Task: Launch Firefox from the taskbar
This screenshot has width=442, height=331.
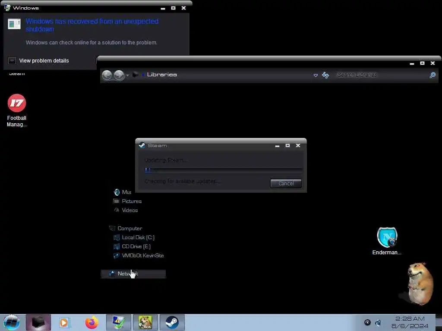Action: (92, 322)
